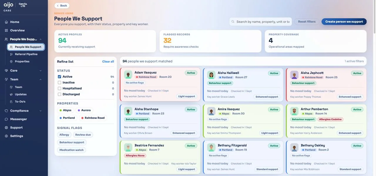Open Properties submenu item
The image size is (376, 176).
[26, 62]
